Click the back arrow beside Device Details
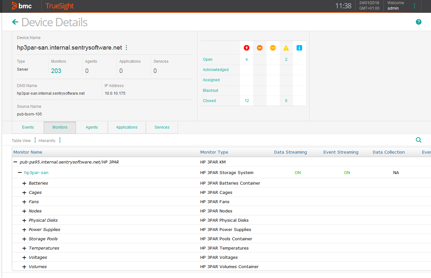 click(x=15, y=22)
